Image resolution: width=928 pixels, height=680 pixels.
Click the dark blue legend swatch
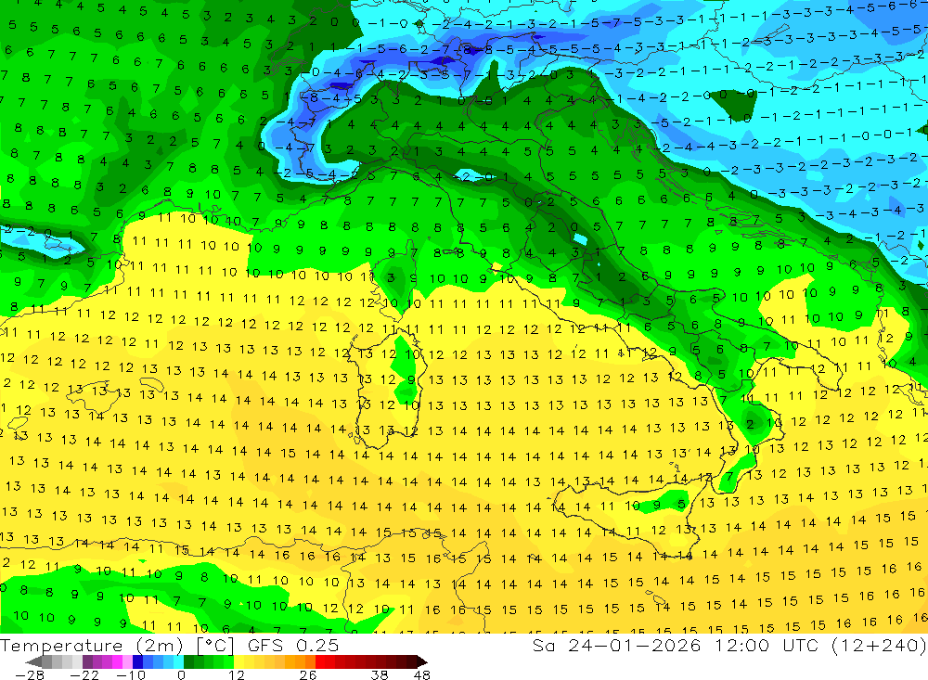click(137, 661)
